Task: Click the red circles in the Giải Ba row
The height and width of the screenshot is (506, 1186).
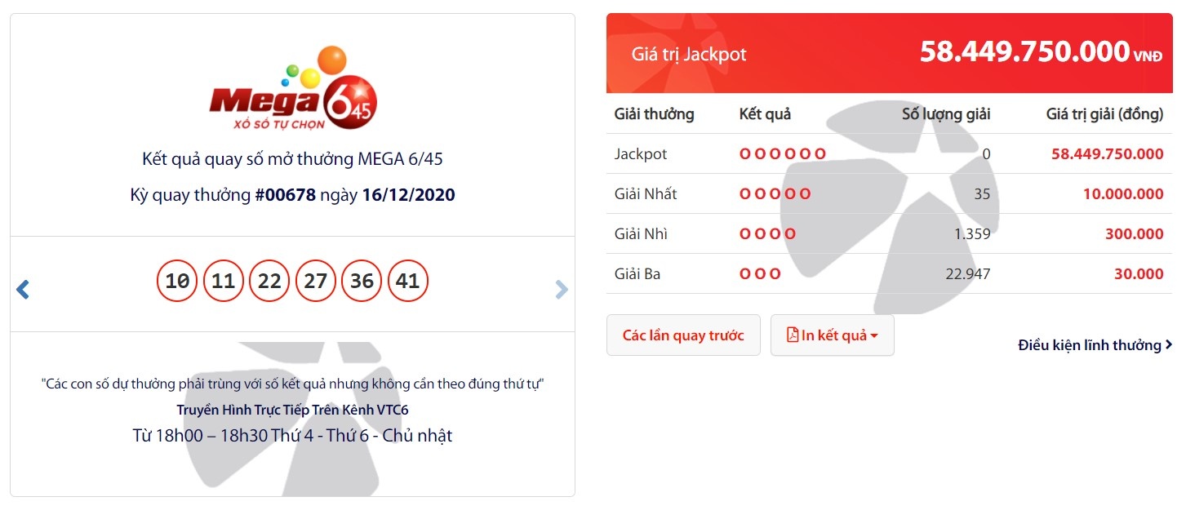Action: click(760, 273)
